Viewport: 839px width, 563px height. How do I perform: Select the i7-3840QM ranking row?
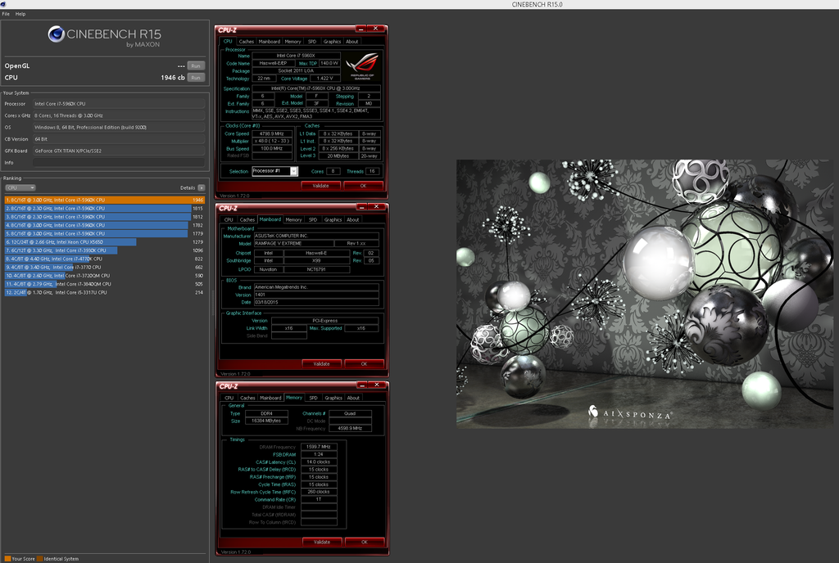point(104,284)
